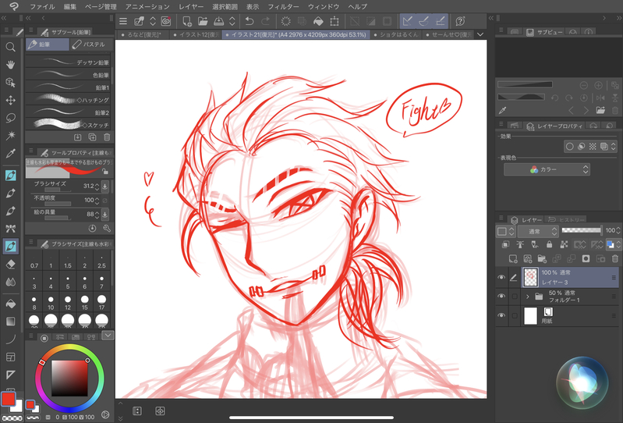
Task: Select the Ruler tool
Action: [x=11, y=375]
